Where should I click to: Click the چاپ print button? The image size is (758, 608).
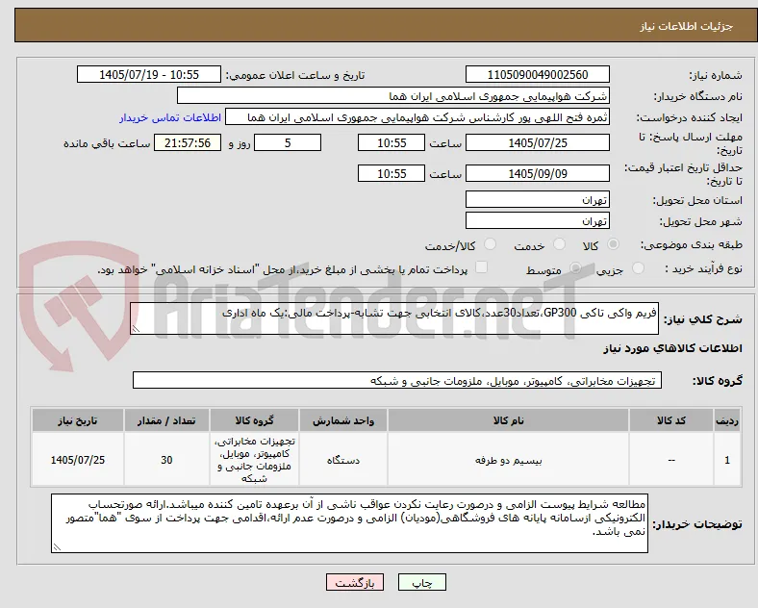click(422, 582)
